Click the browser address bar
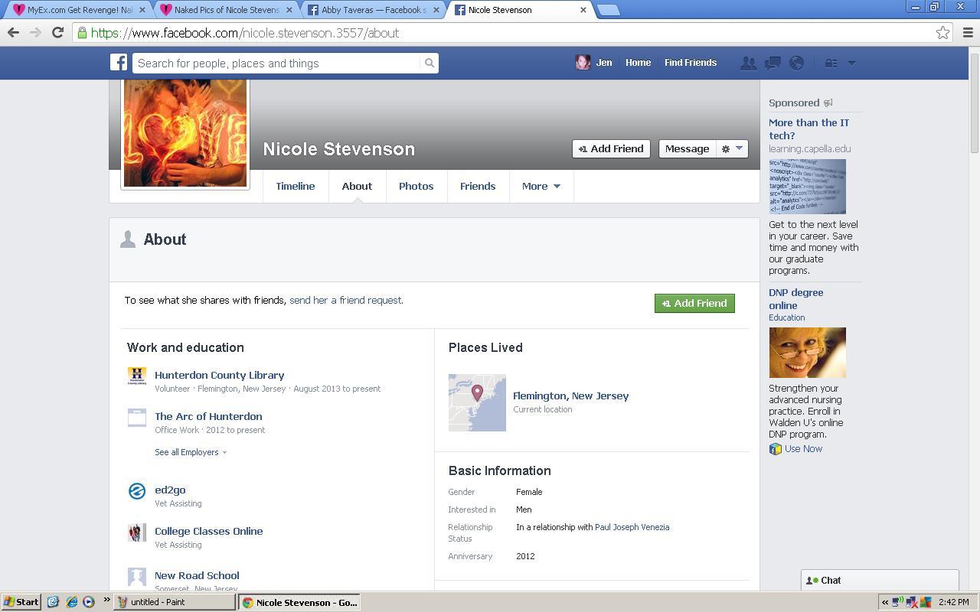The width and height of the screenshot is (980, 612). [x=511, y=33]
